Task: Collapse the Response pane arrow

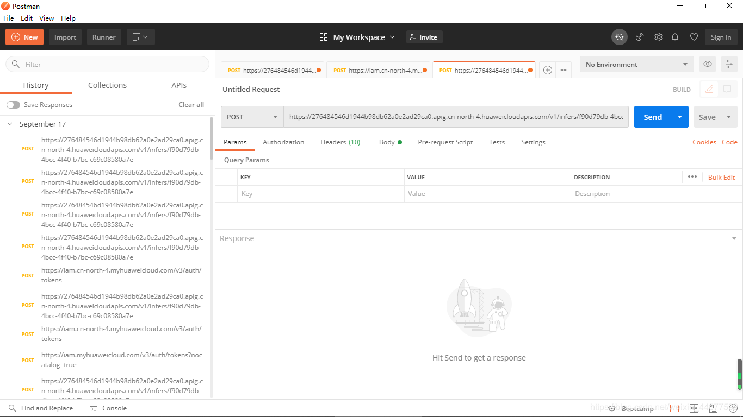Action: 734,238
